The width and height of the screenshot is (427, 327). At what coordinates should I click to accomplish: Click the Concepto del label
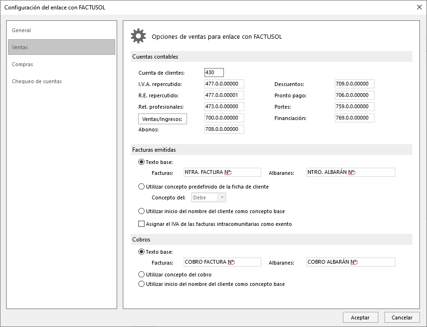pos(169,198)
